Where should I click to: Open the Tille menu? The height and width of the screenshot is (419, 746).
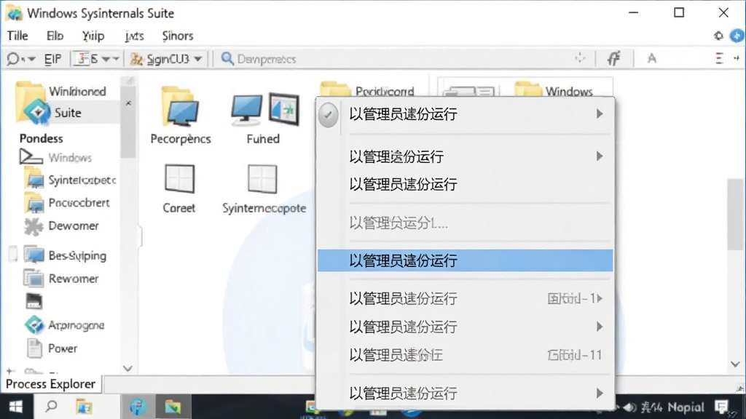click(17, 36)
